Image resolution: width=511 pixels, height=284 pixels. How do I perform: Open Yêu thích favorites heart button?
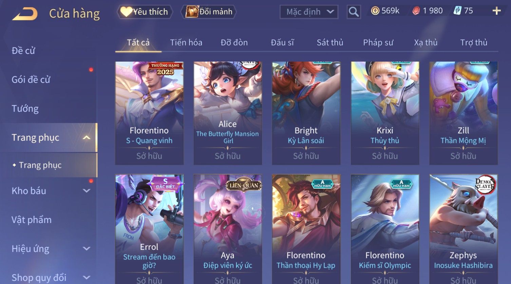pyautogui.click(x=145, y=12)
